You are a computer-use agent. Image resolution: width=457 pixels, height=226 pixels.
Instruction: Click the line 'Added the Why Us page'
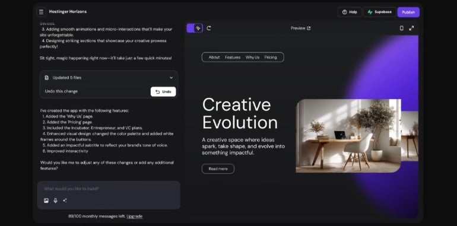[x=68, y=116]
